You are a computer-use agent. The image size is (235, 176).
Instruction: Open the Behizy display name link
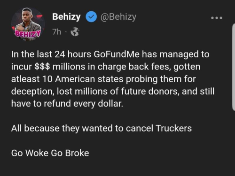click(x=66, y=17)
